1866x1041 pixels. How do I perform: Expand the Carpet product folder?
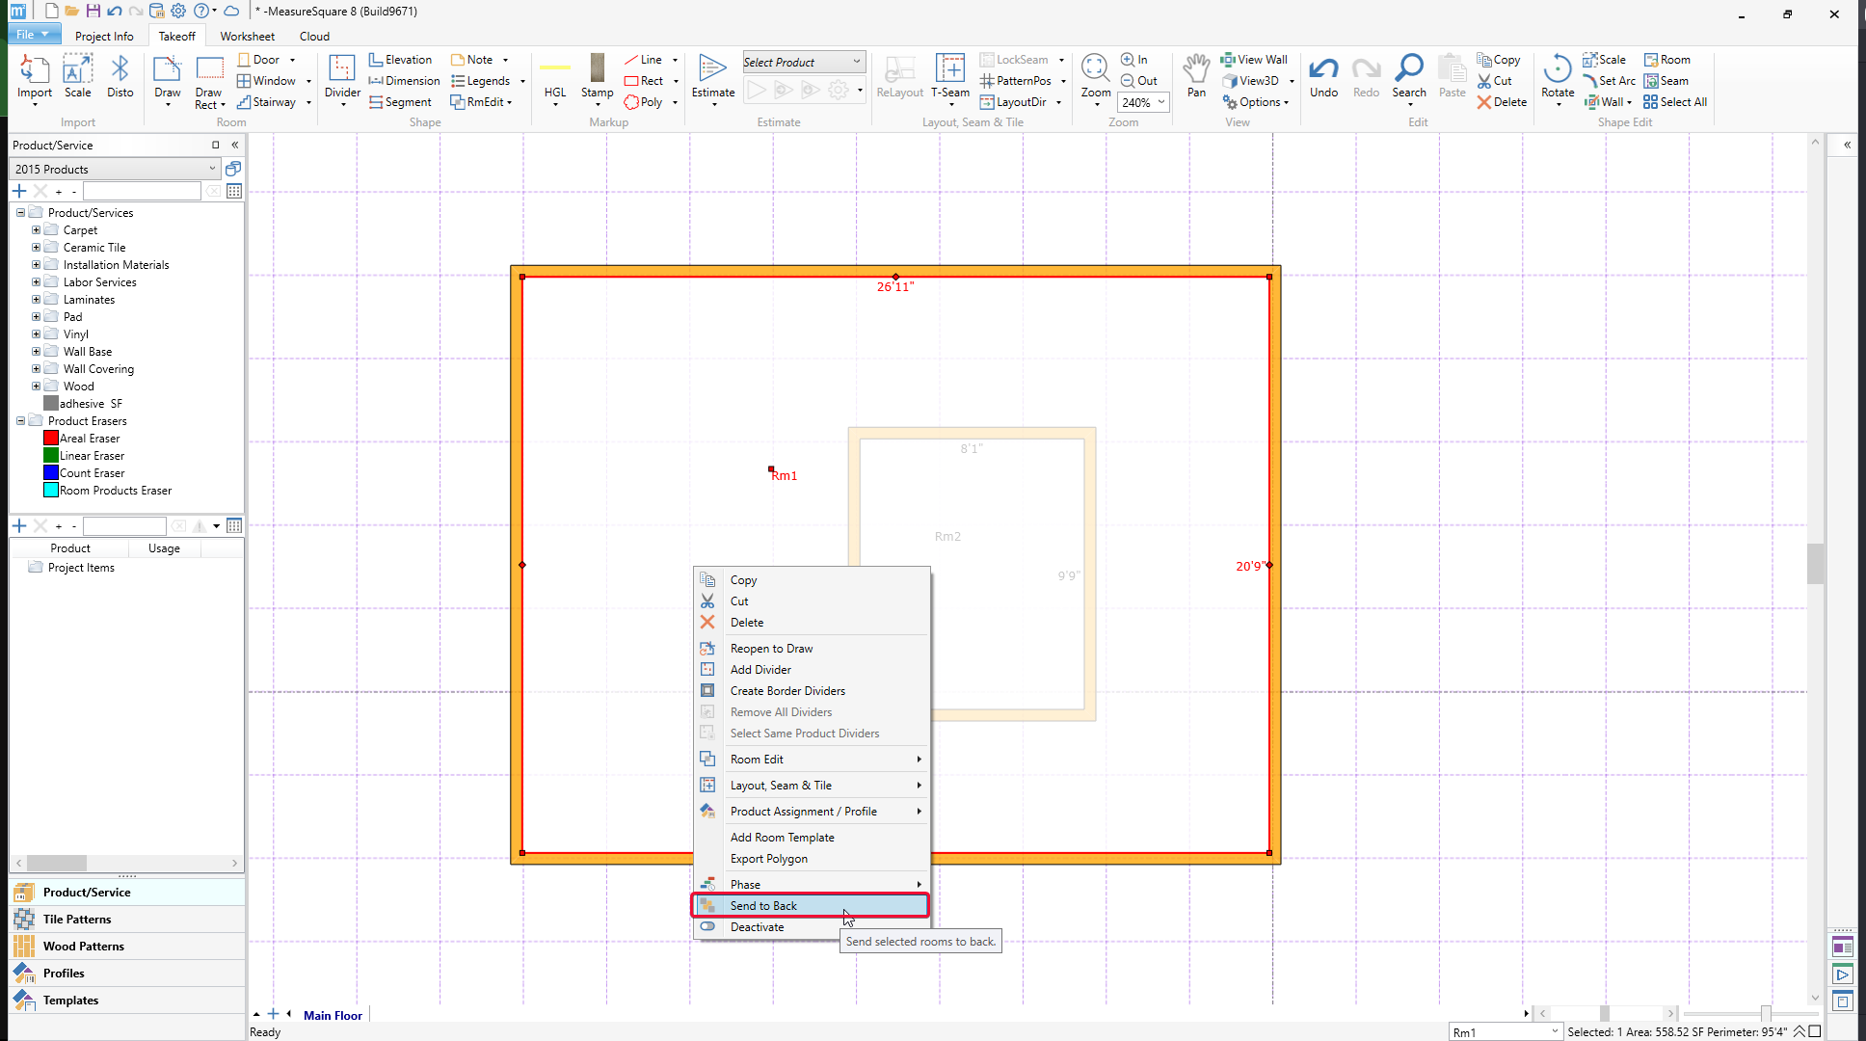tap(36, 230)
